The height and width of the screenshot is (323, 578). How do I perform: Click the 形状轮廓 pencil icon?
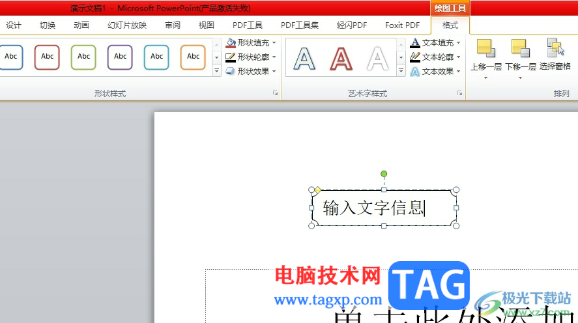click(231, 57)
